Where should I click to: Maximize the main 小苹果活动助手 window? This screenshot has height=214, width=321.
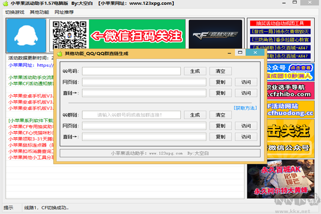(x=295, y=3)
